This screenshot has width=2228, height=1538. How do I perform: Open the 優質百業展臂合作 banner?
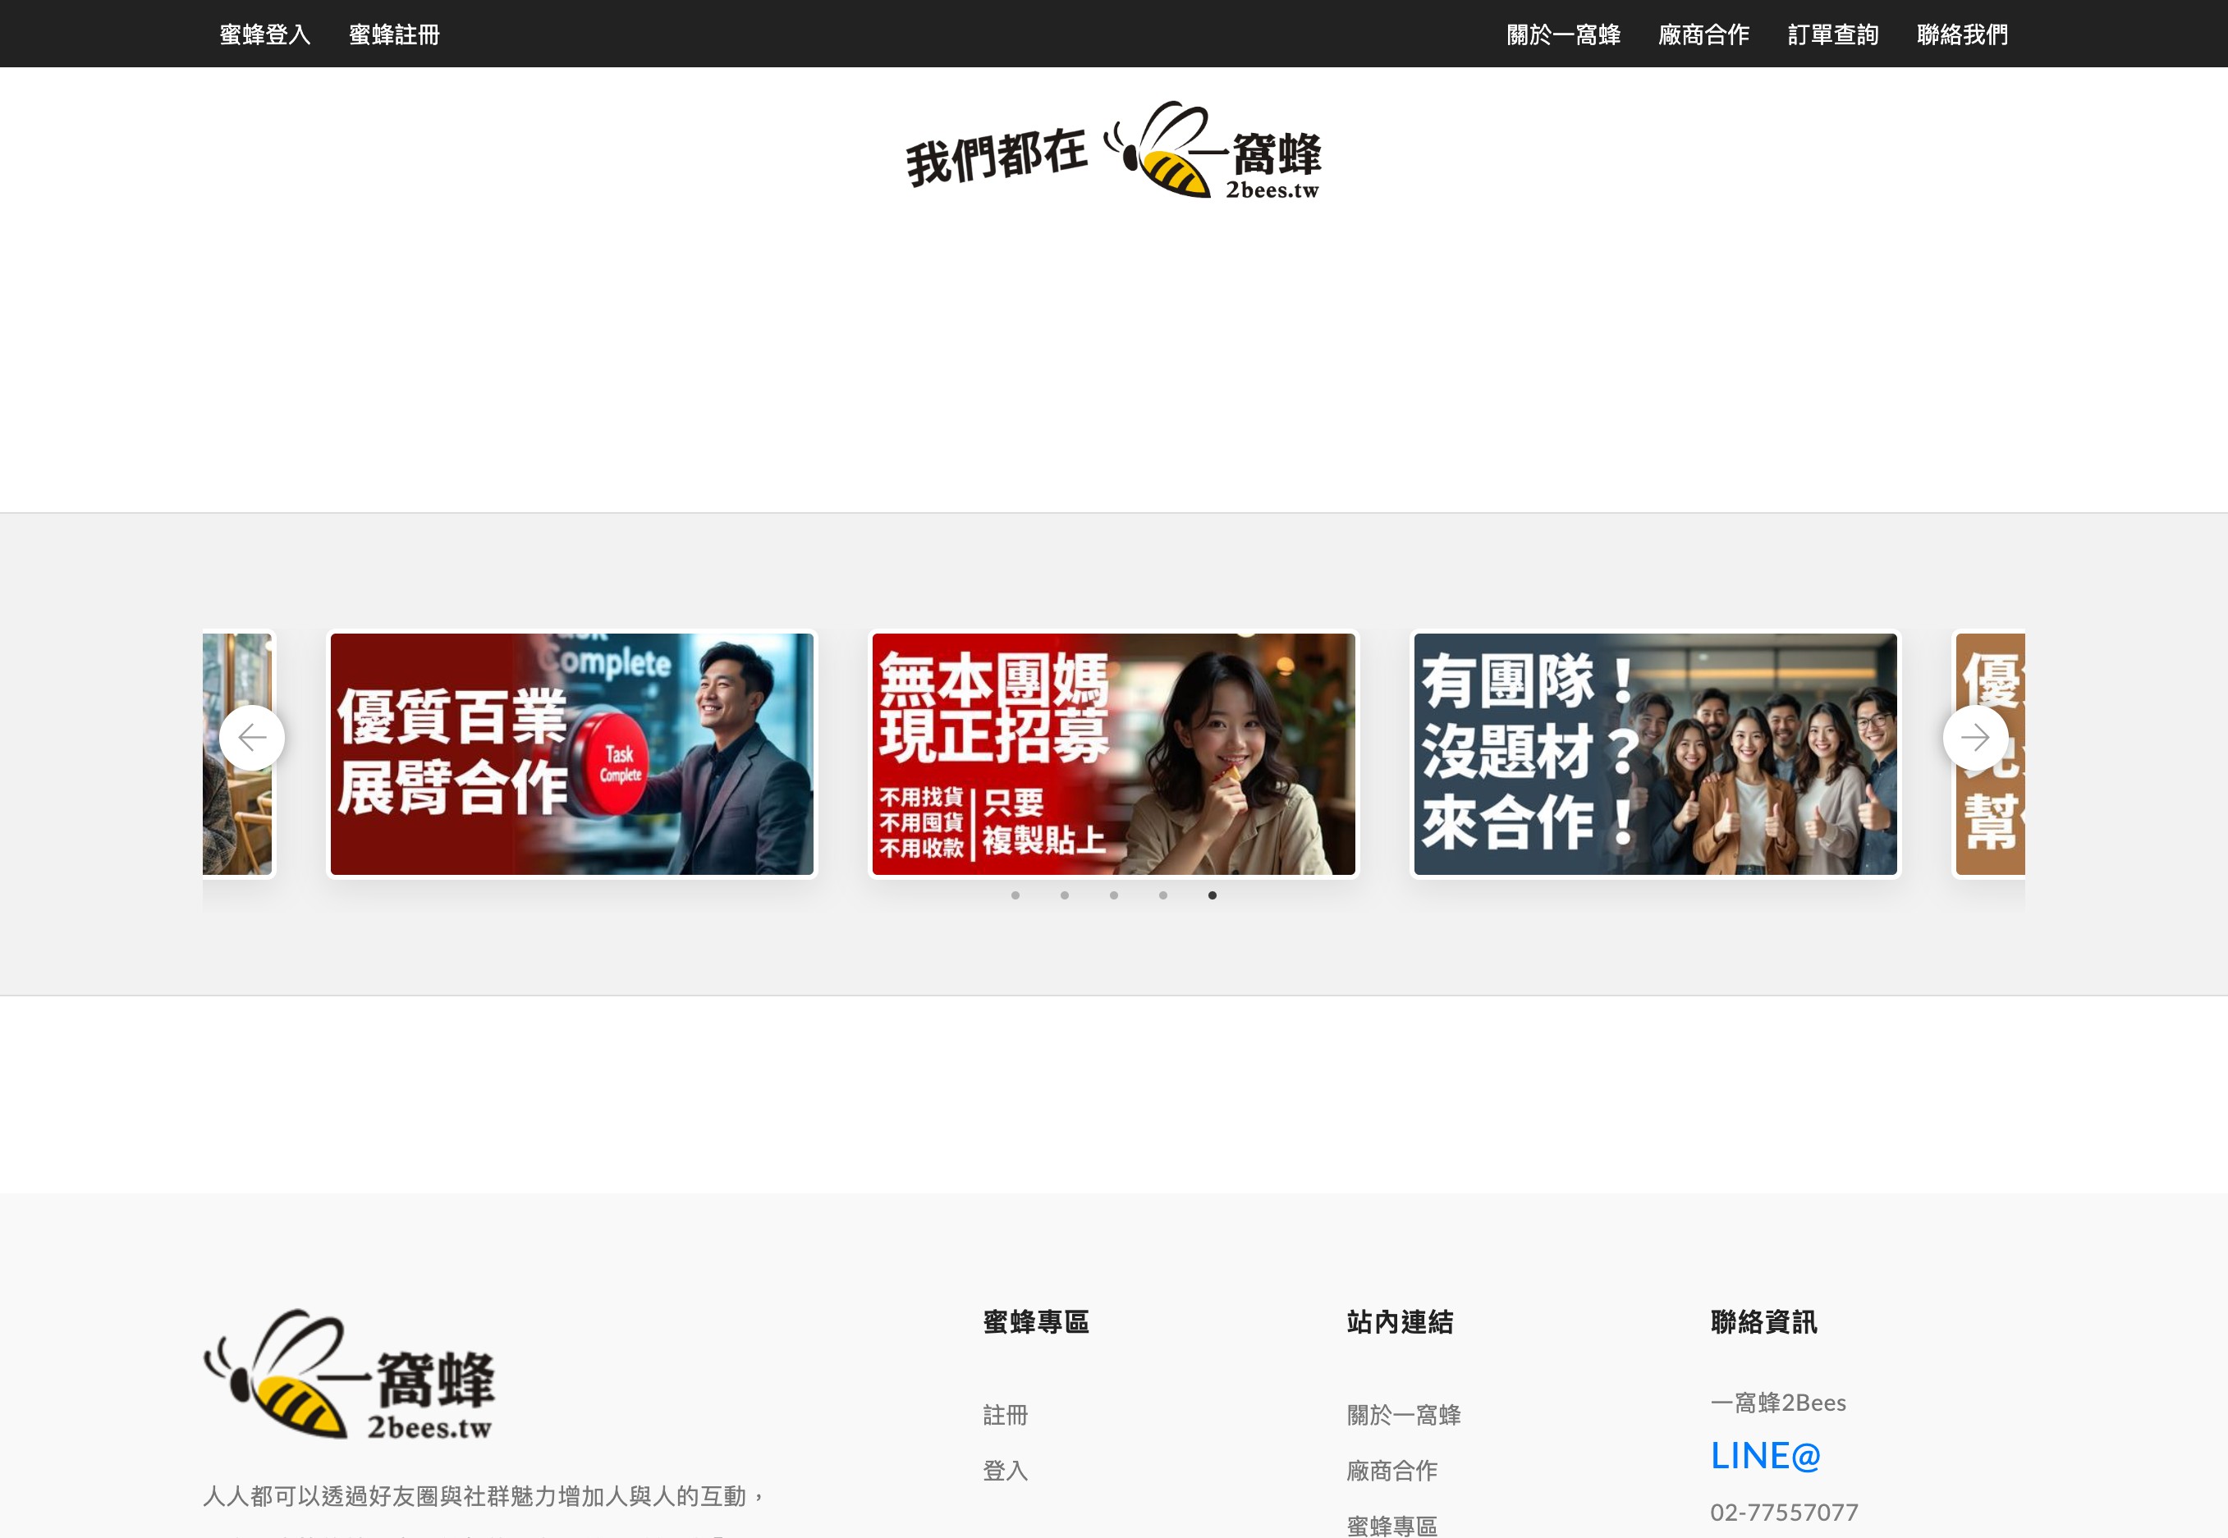point(571,753)
